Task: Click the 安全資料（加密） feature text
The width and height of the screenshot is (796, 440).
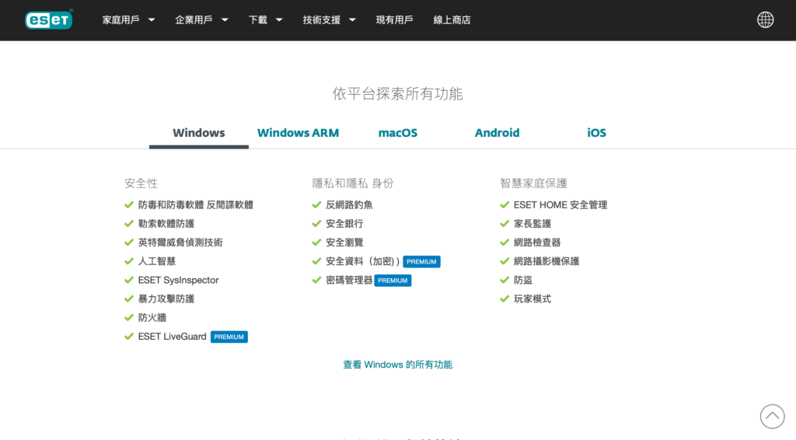Action: pyautogui.click(x=363, y=261)
